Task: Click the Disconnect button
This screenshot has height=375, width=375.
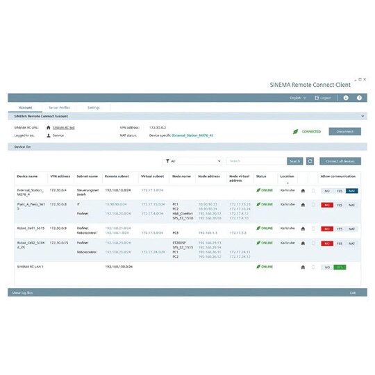Action: [x=344, y=131]
